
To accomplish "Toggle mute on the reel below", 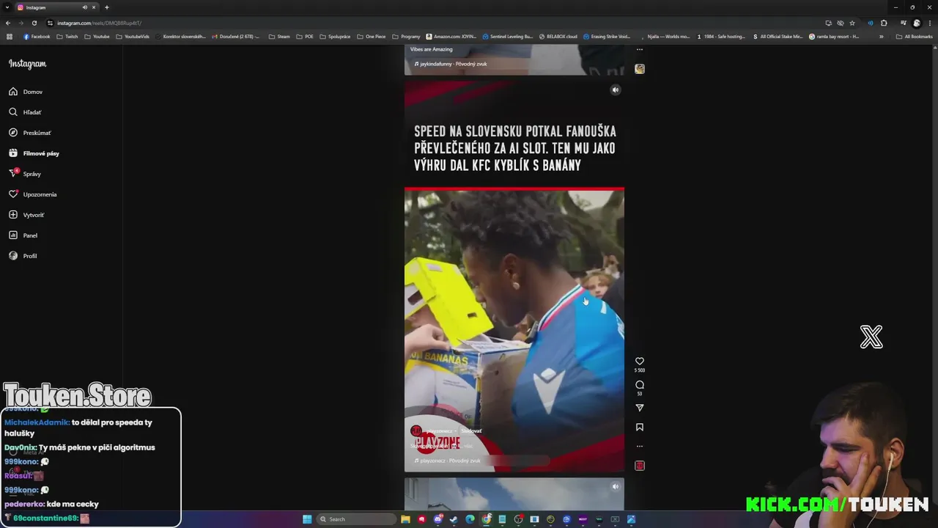I will tap(616, 486).
